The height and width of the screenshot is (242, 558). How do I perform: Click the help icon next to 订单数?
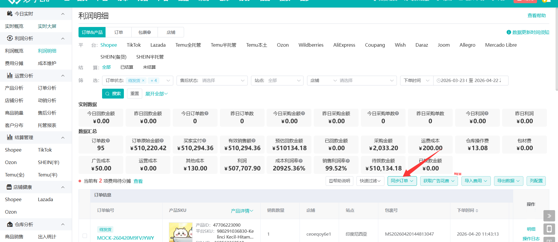(108, 141)
